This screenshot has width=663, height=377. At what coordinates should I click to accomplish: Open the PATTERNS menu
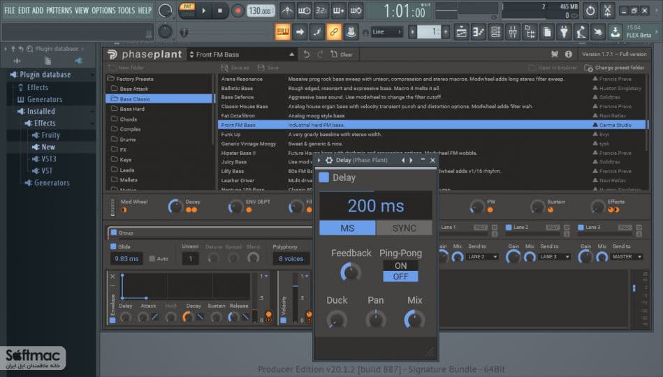coord(59,10)
